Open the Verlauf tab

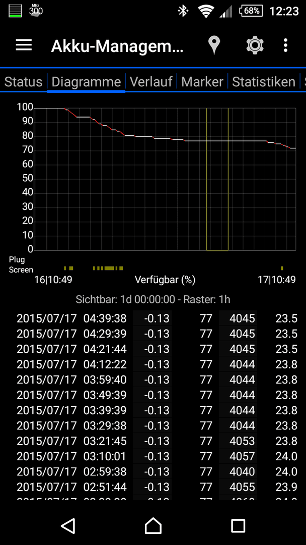pyautogui.click(x=151, y=82)
